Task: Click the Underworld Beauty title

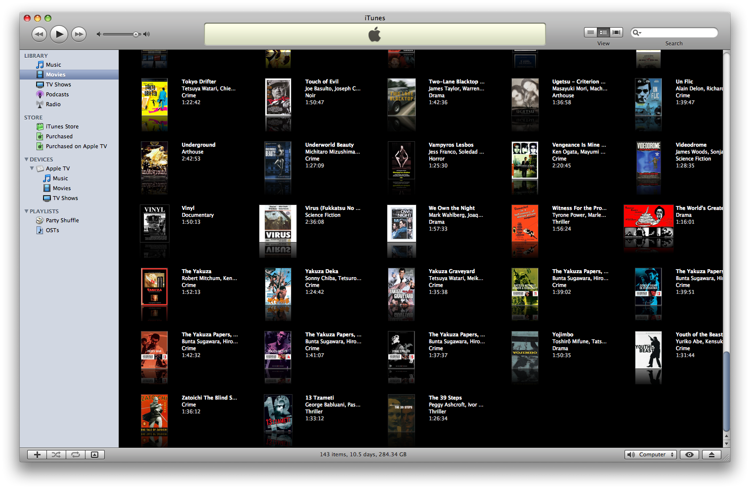Action: pos(330,145)
